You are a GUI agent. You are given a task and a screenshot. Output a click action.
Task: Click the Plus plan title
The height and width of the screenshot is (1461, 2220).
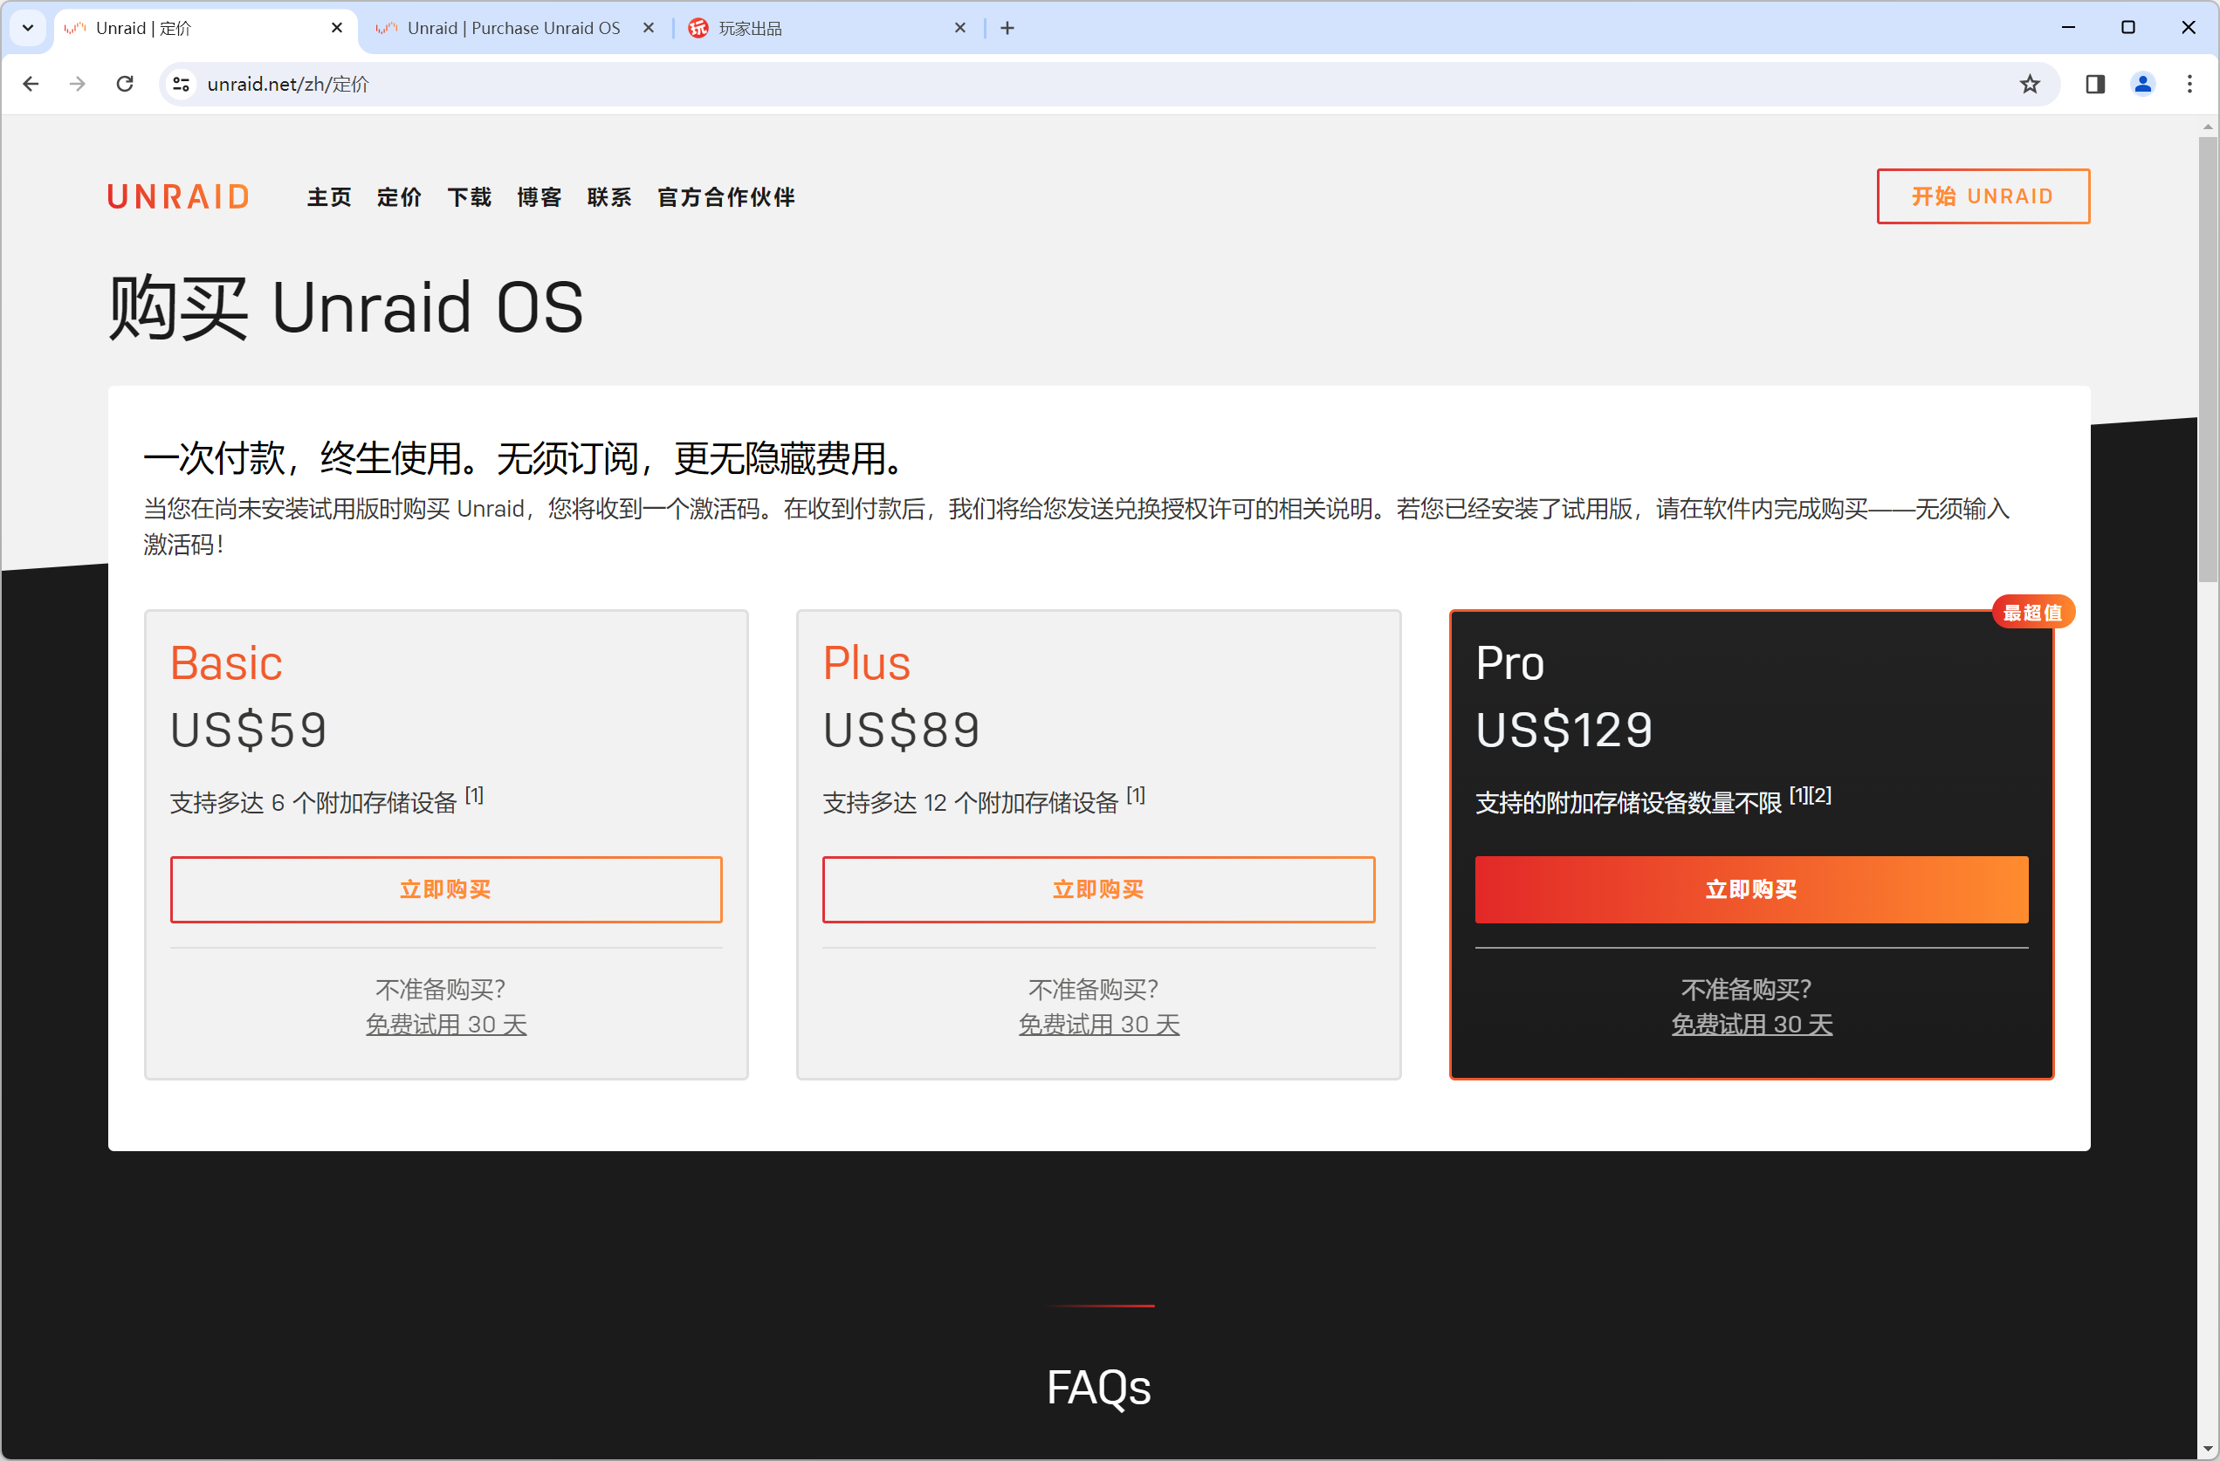pyautogui.click(x=867, y=664)
